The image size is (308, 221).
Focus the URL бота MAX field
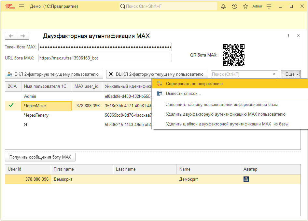(105, 58)
